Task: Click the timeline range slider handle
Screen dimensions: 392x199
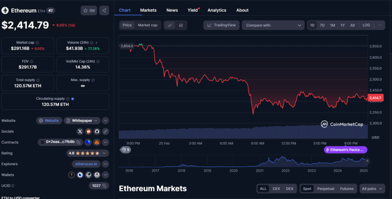Action: [x=367, y=161]
